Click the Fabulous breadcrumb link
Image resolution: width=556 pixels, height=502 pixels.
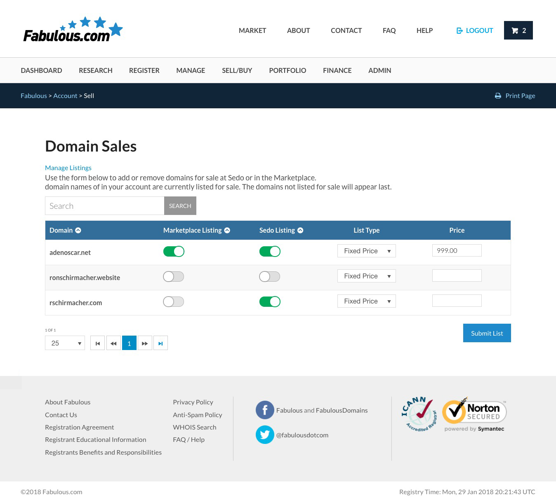[x=34, y=96]
